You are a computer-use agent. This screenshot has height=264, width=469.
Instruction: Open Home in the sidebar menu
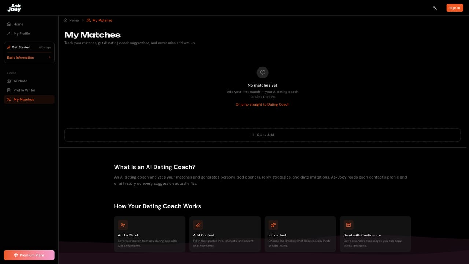click(x=29, y=24)
